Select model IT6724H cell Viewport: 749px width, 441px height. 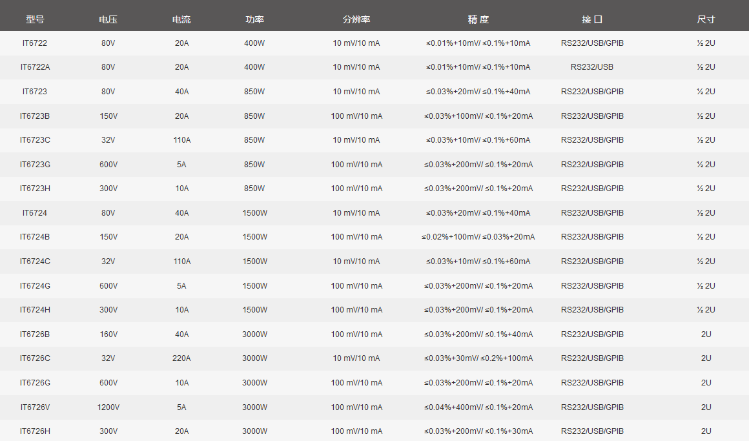click(x=35, y=310)
